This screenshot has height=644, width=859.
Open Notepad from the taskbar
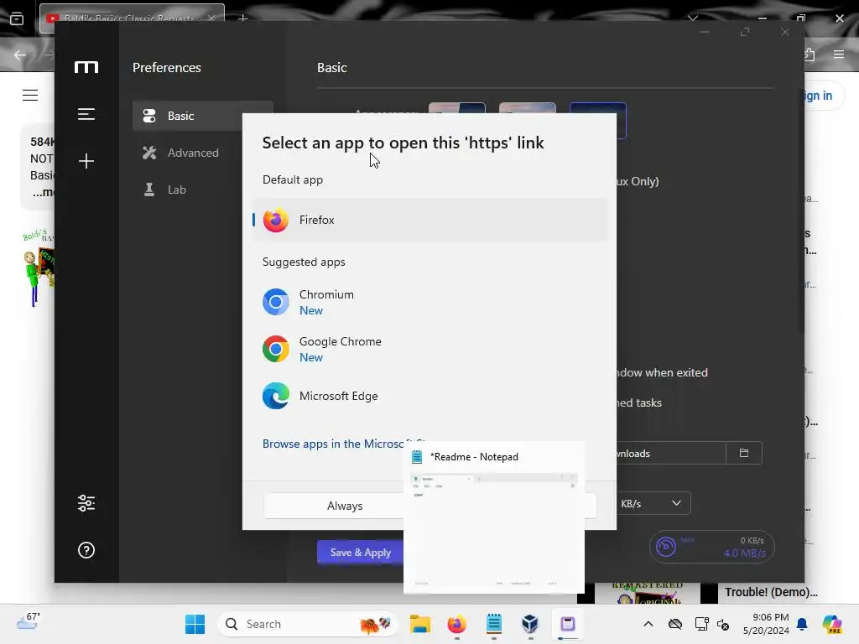pos(493,624)
